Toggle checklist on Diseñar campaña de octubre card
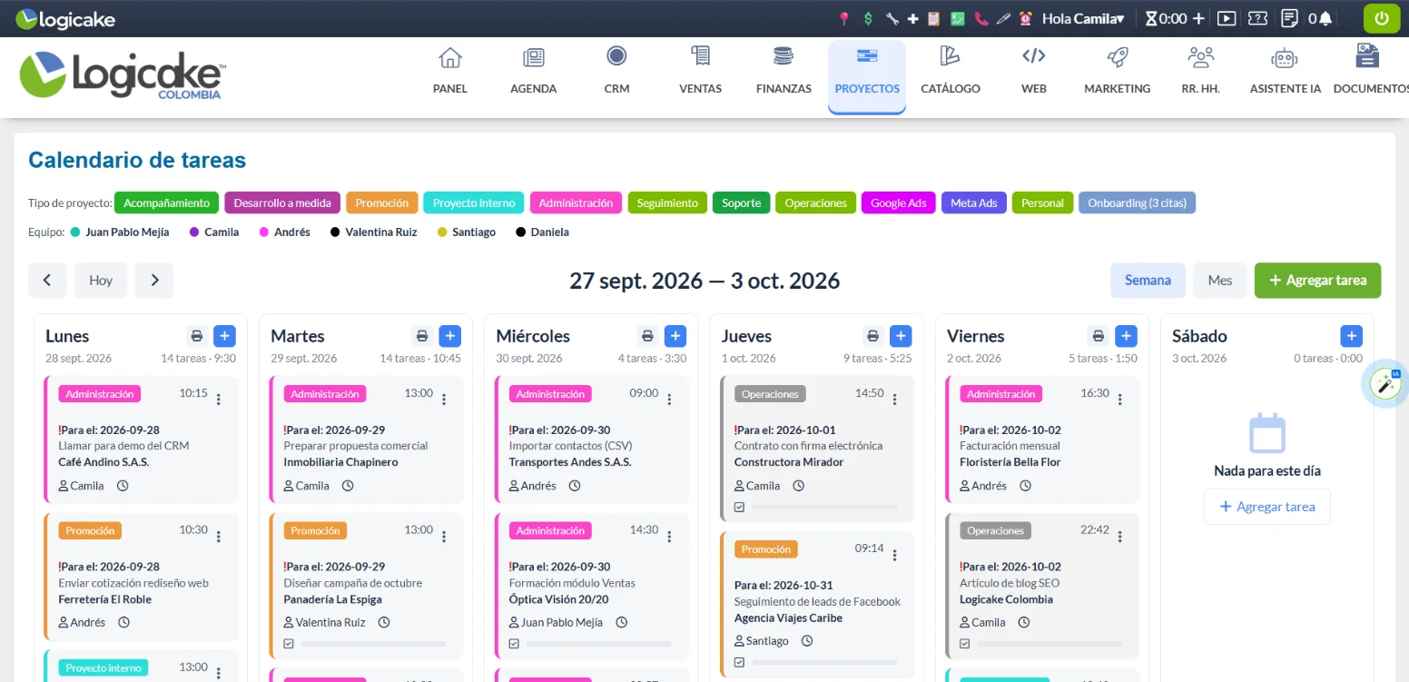The width and height of the screenshot is (1409, 682). (289, 644)
